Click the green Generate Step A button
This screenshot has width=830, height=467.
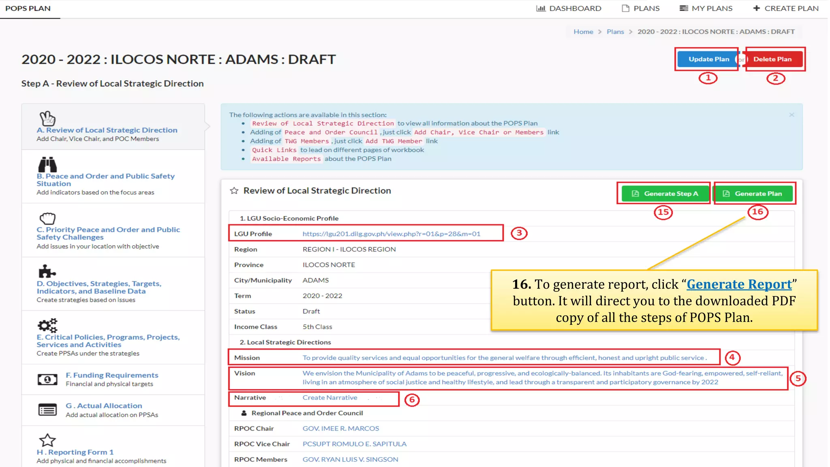coord(665,194)
